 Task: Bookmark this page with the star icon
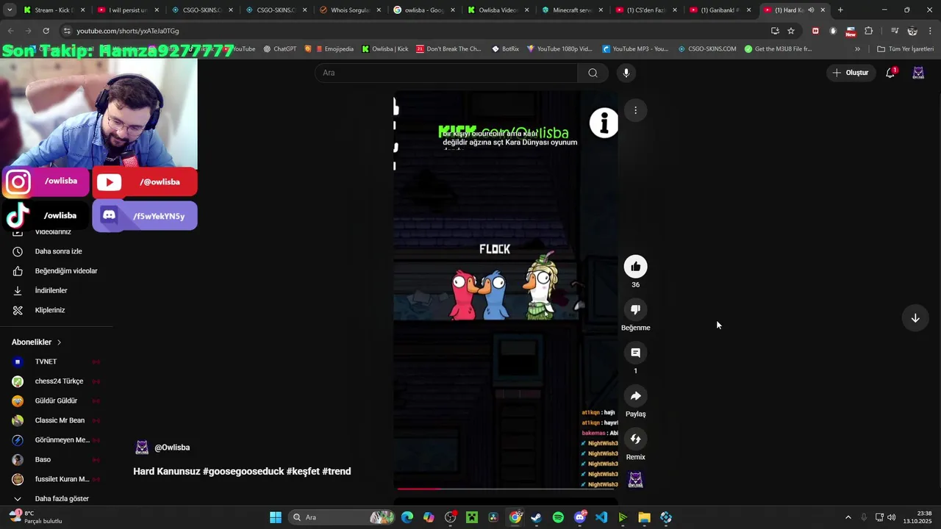791,31
